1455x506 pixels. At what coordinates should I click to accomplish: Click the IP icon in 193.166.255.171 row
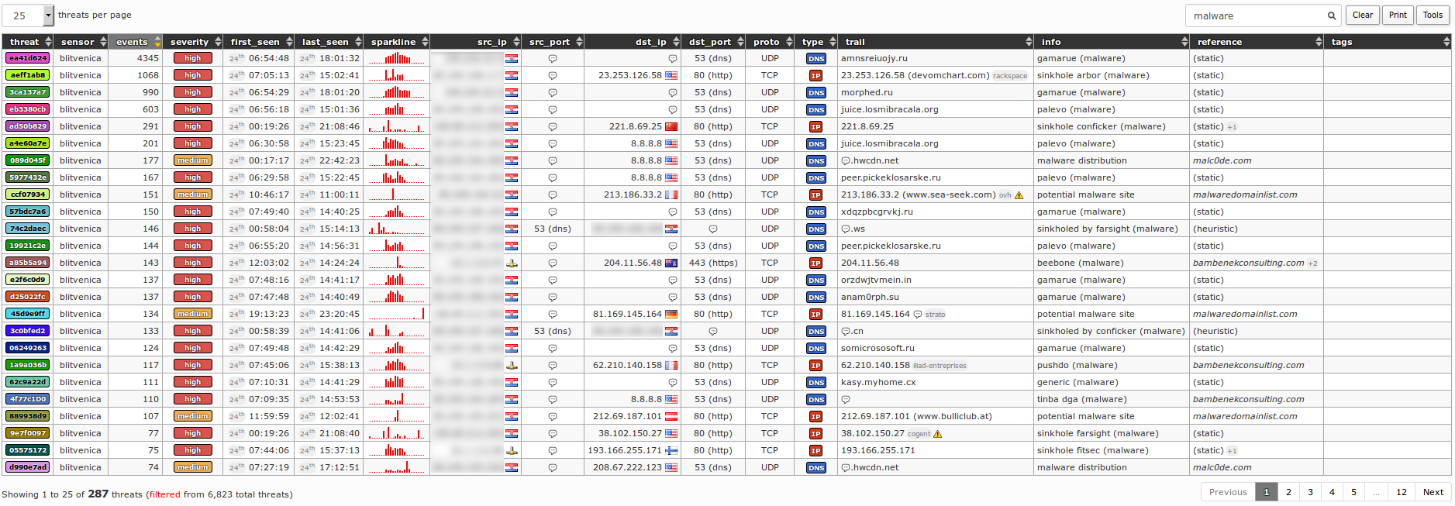(x=815, y=451)
